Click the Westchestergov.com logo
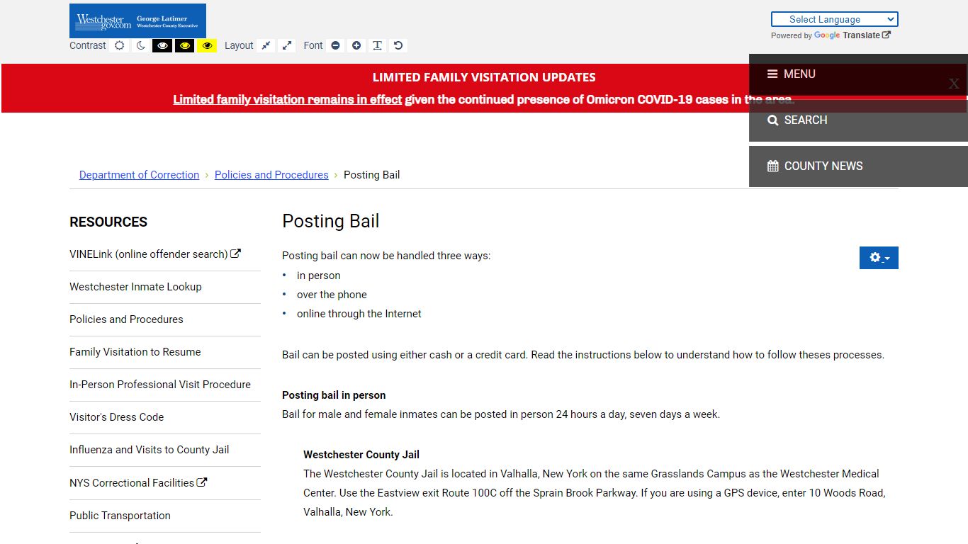Viewport: 968px width, 544px height. point(137,21)
